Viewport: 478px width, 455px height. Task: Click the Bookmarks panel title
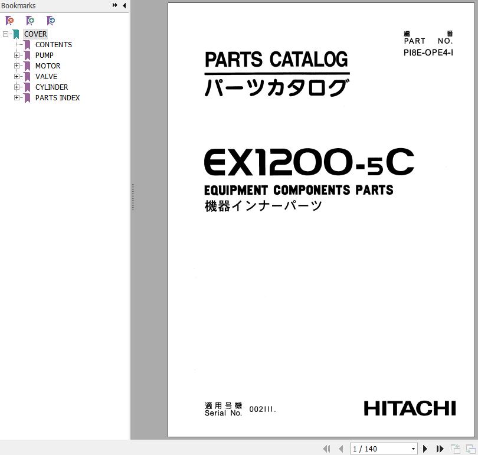click(18, 5)
